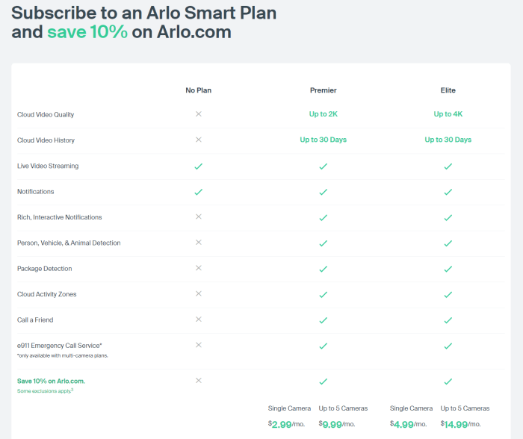Screen dimensions: 523x439
Task: Click the Premier checkmark for Rich, Interactive Notifications
Action: (x=324, y=217)
